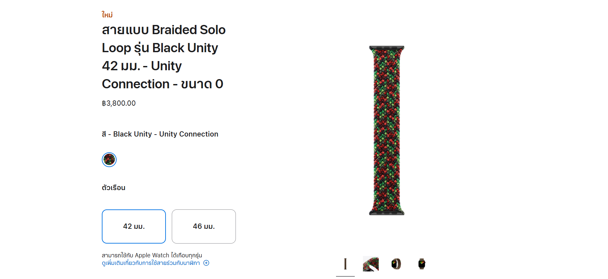Screen dimensions: 608x279
Task: Choose the 46 มม. case size
Action: point(204,226)
